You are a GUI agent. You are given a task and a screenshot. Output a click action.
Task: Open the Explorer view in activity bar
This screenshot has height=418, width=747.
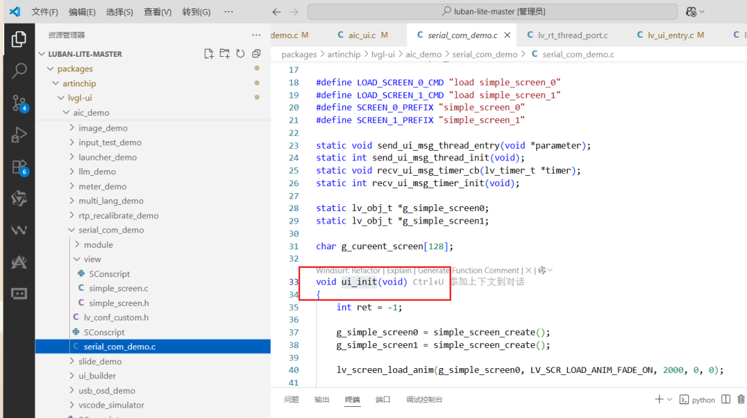[x=19, y=39]
